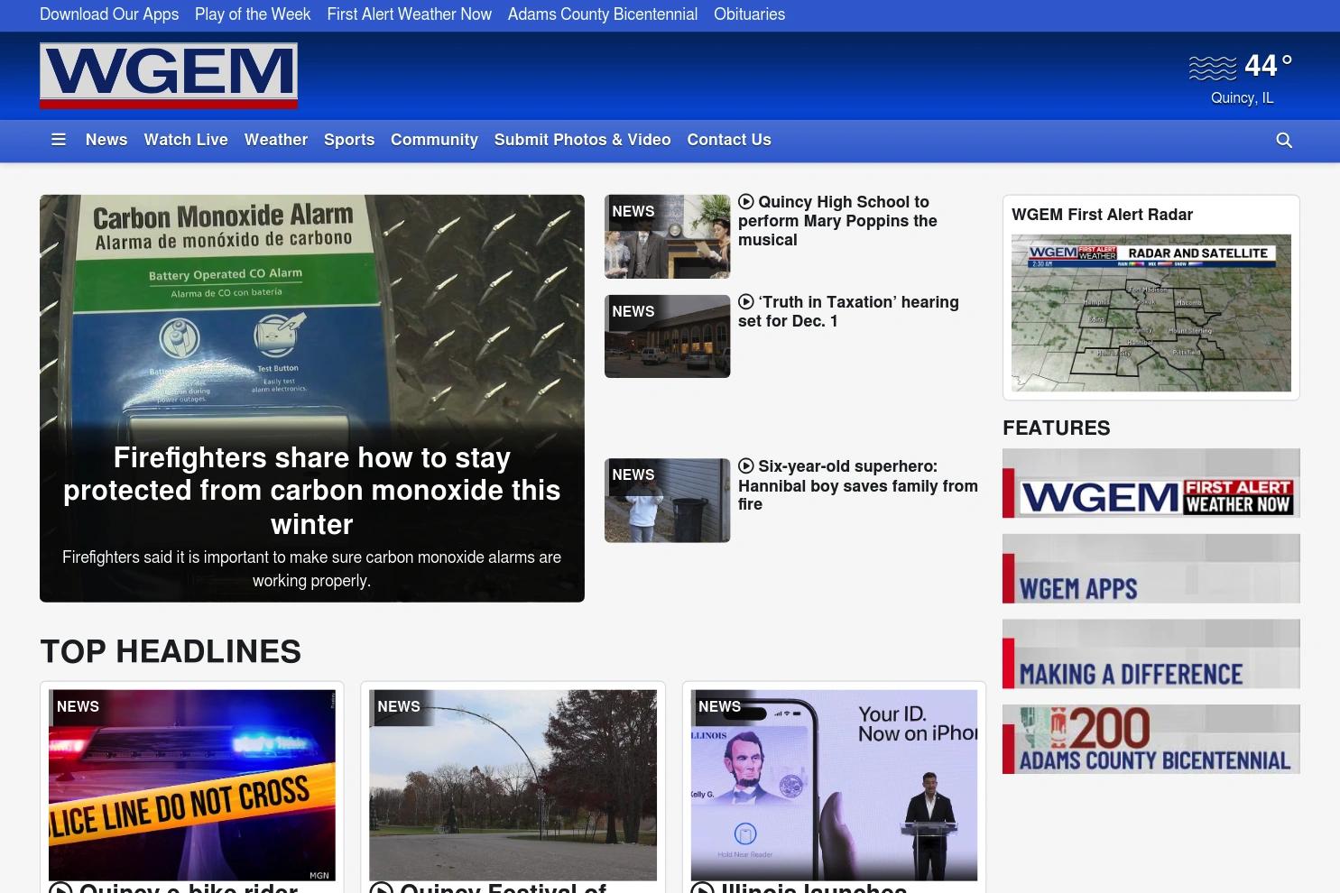Screen dimensions: 1340x893
Task: Read the carbon monoxide alarms summary text
Action: tap(312, 569)
